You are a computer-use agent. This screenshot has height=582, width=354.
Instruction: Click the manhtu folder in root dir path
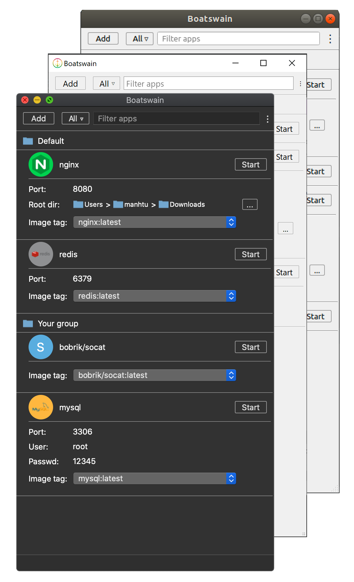131,204
